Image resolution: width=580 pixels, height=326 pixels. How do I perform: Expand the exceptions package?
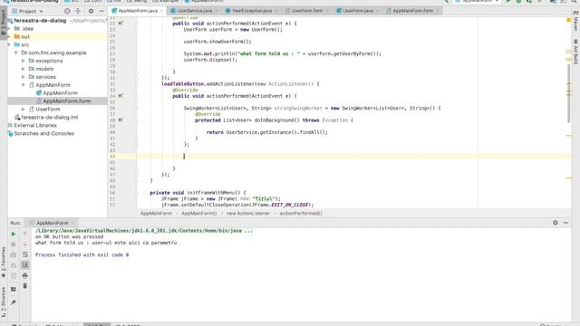pos(24,61)
